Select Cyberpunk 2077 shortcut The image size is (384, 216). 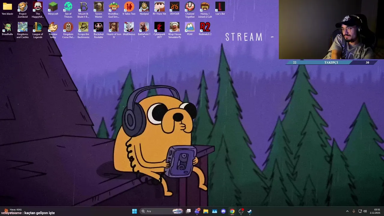coord(159,30)
